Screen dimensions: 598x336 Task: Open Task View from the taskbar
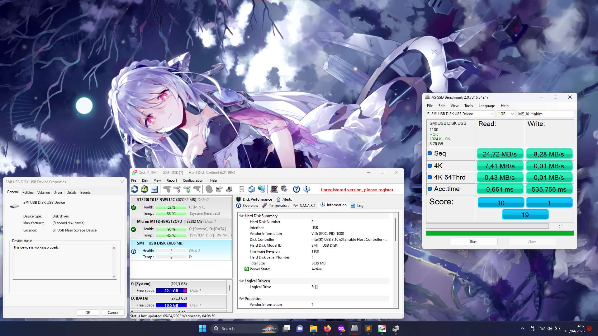(286, 329)
